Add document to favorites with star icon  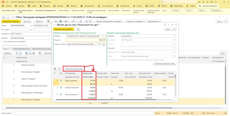click(x=13, y=17)
